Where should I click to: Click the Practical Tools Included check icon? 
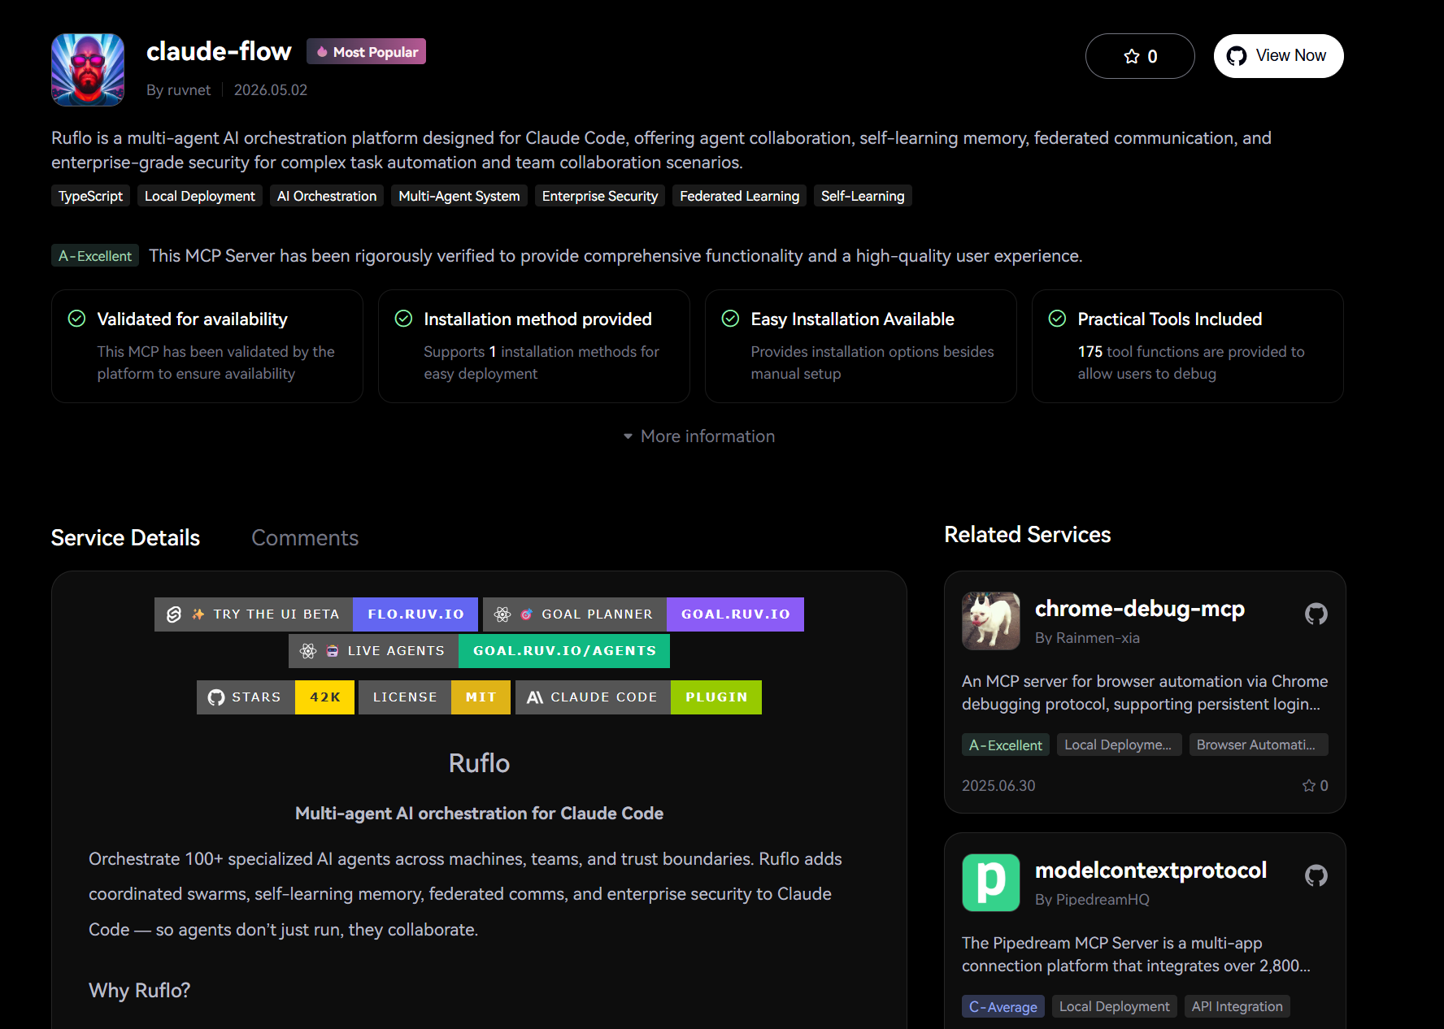[x=1058, y=319]
